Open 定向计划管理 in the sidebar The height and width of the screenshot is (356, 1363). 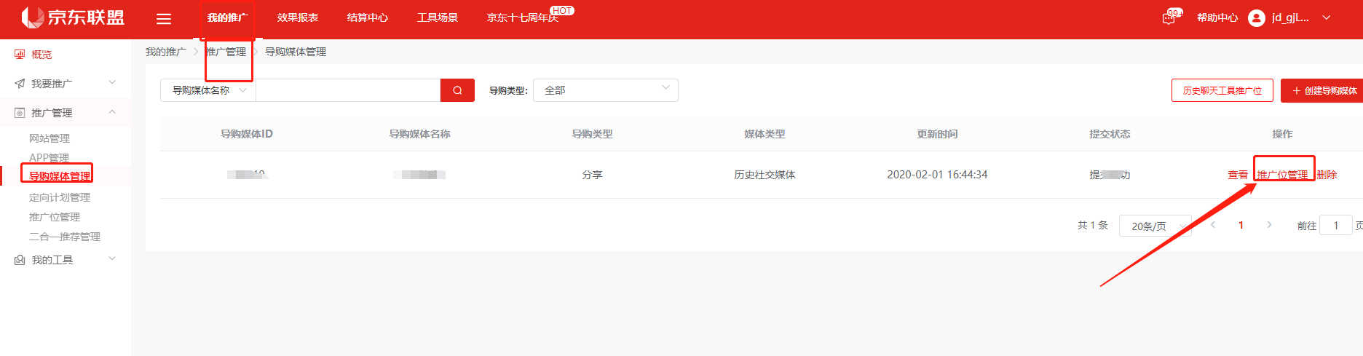coord(60,197)
